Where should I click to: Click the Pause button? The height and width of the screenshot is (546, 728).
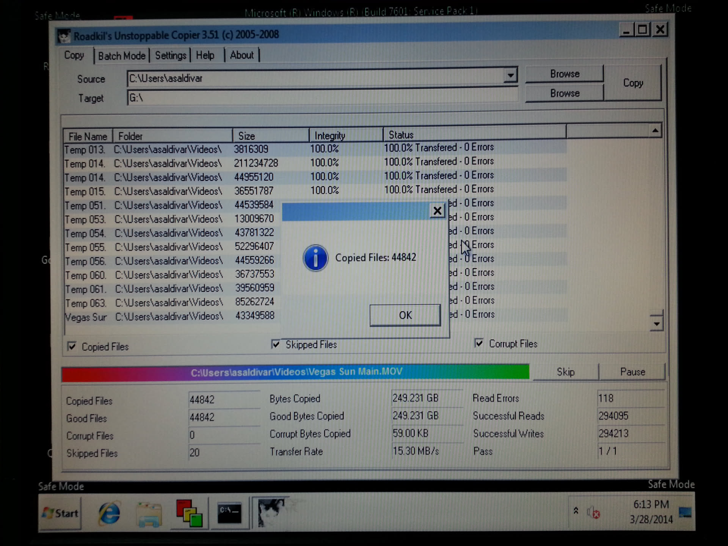[x=632, y=372]
